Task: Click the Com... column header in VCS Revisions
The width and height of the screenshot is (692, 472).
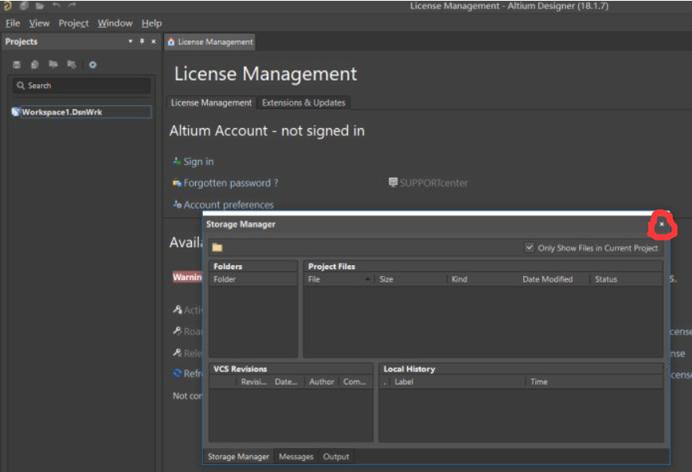Action: click(355, 381)
